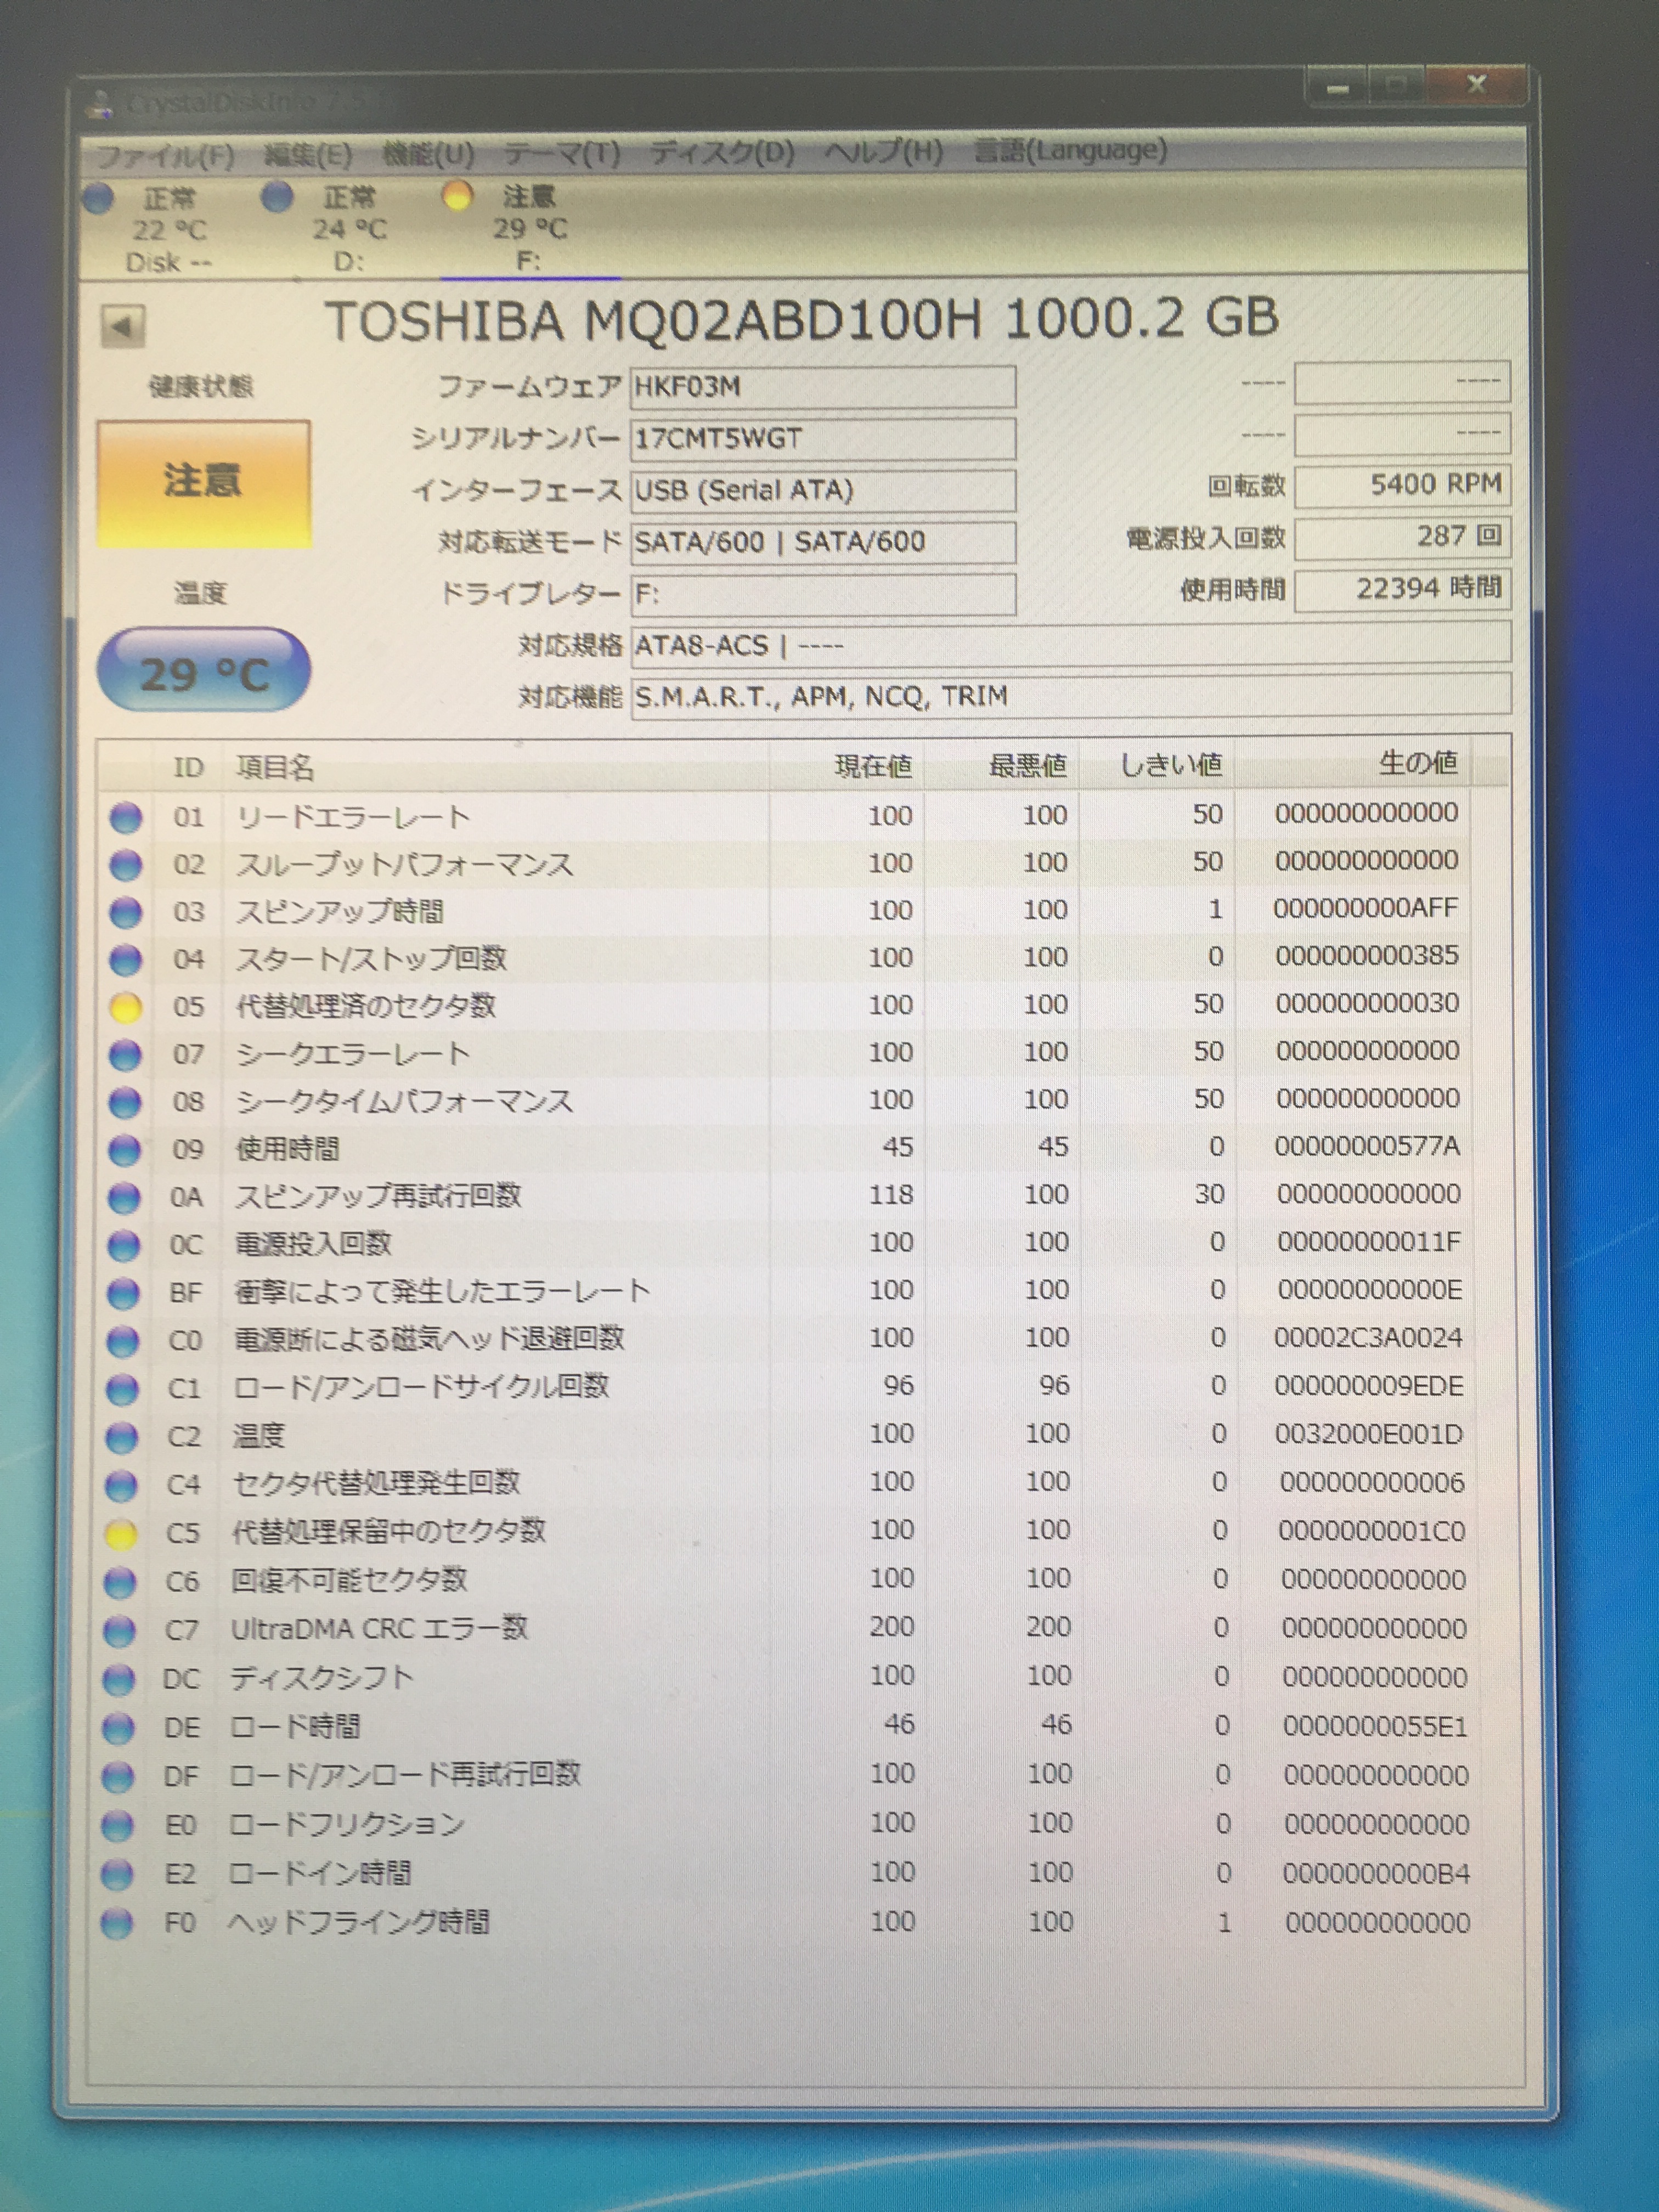1659x2212 pixels.
Task: Open the ファイル(F) menu
Action: point(165,156)
